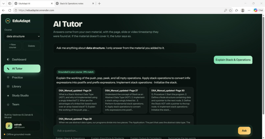Viewport: 265px width, 139px height.
Task: Click the Grounded in your course 31% match badge
Action: coord(76,72)
